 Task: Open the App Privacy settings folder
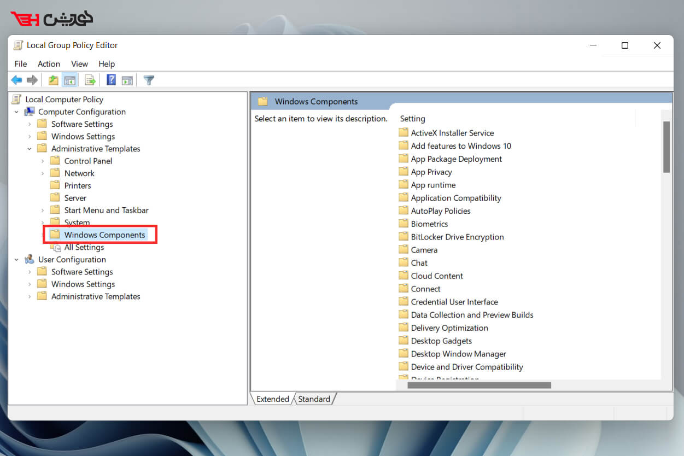[432, 172]
